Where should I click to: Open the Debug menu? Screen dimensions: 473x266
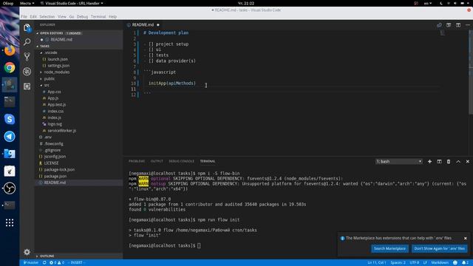pyautogui.click(x=82, y=16)
